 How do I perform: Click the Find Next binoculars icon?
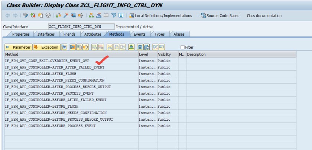[146, 47]
